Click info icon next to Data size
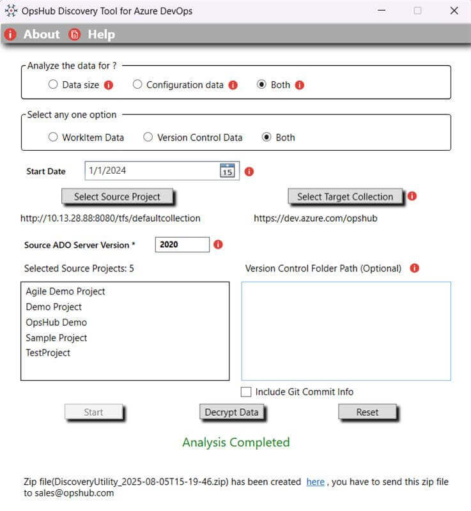 pyautogui.click(x=109, y=85)
